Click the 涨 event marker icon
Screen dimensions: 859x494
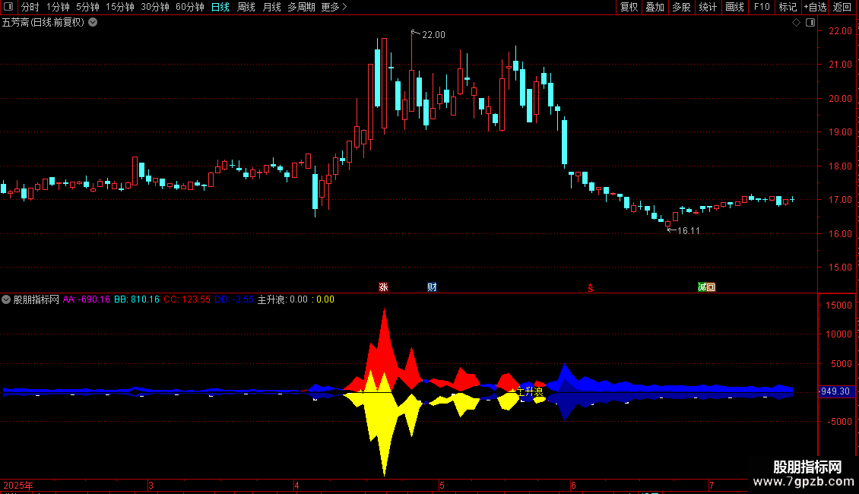pyautogui.click(x=383, y=287)
